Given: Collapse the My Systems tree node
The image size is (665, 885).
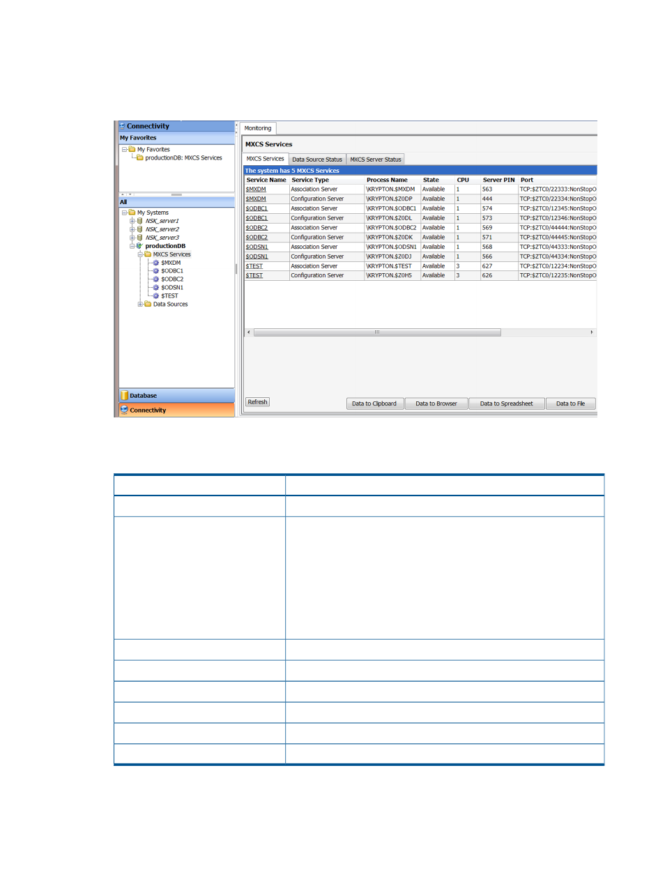Looking at the screenshot, I should pos(124,213).
